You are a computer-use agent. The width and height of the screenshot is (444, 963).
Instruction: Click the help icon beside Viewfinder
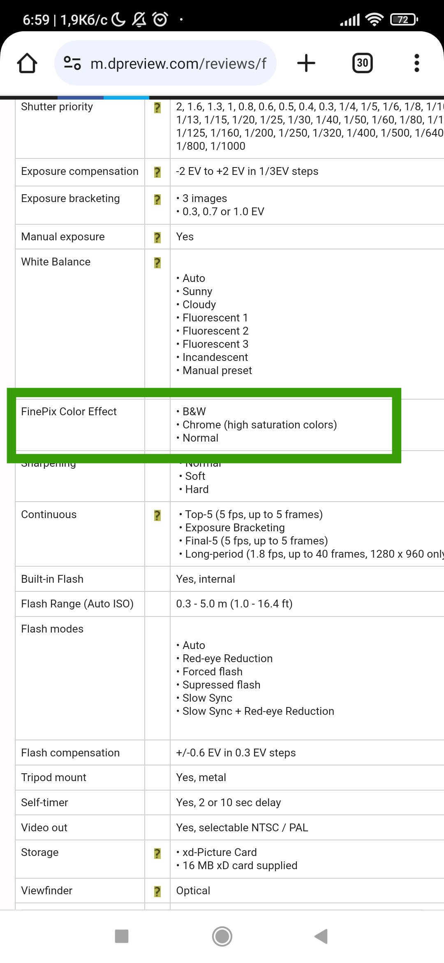coord(157,891)
